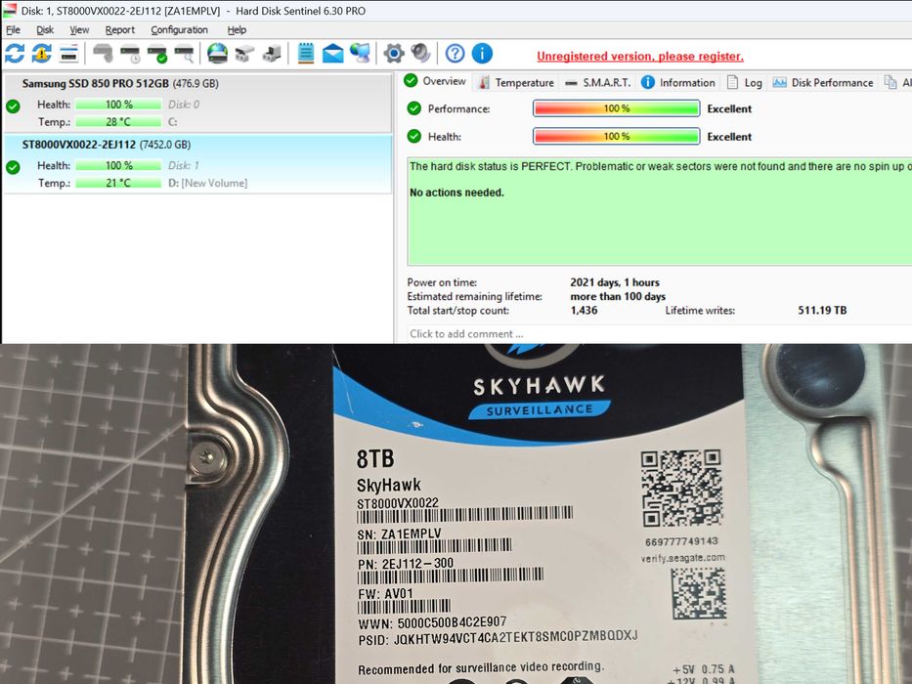The height and width of the screenshot is (684, 912).
Task: Click the 'Click to add comment' field
Action: (x=660, y=334)
